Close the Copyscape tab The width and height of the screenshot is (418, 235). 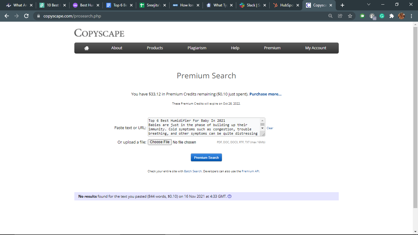coord(331,5)
